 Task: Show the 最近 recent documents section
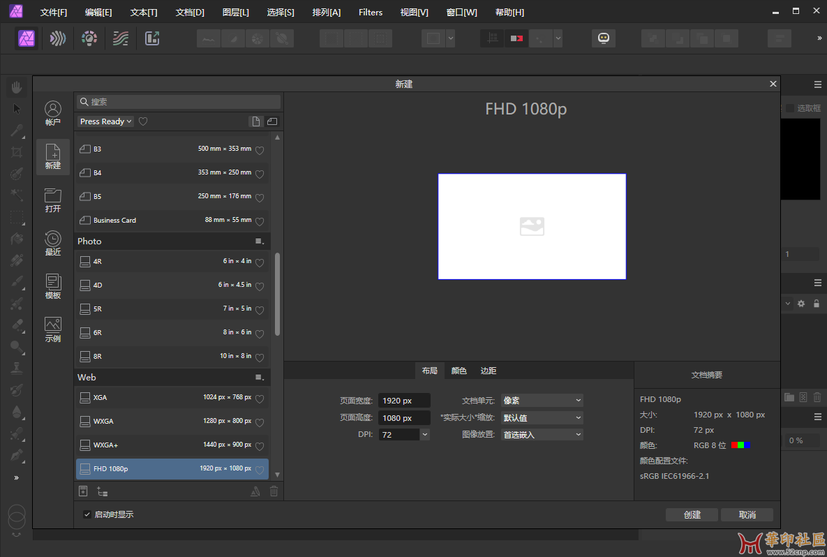(x=53, y=243)
